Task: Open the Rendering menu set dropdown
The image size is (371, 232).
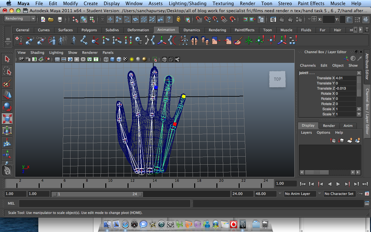Action: tap(20, 19)
